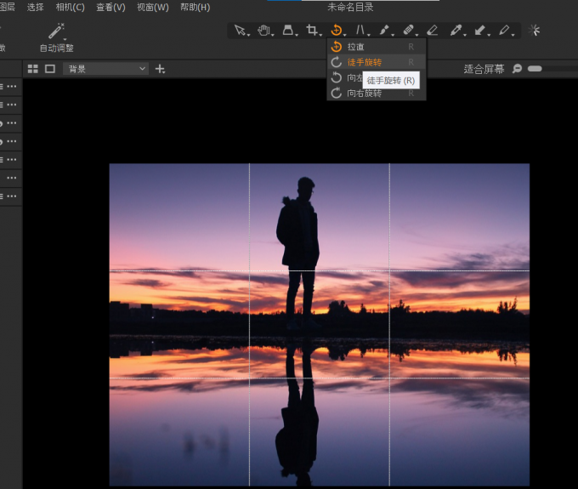This screenshot has width=578, height=489.
Task: Choose 拉直 from the rotate menu
Action: point(377,47)
